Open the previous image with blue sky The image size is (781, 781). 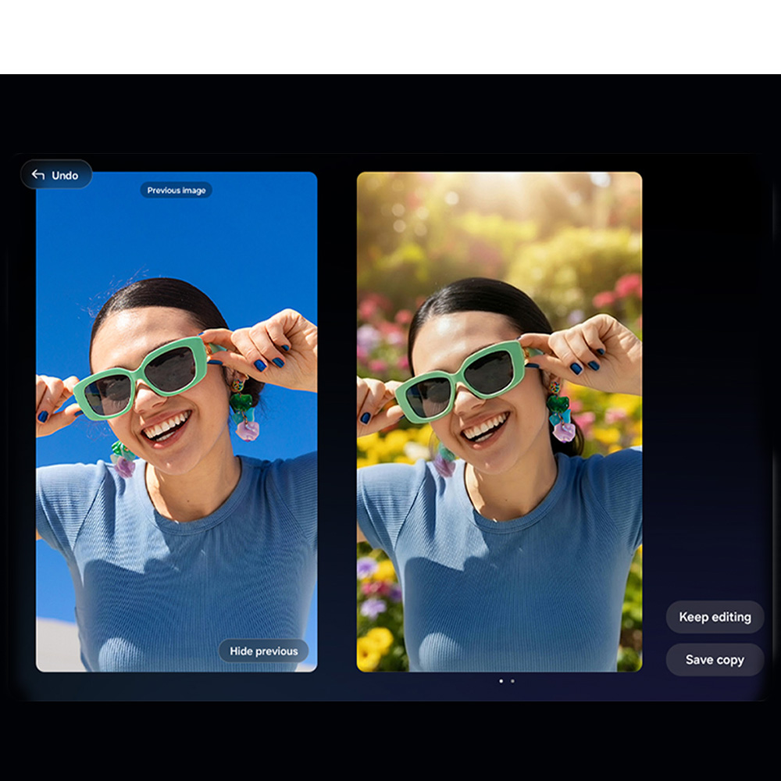click(177, 422)
